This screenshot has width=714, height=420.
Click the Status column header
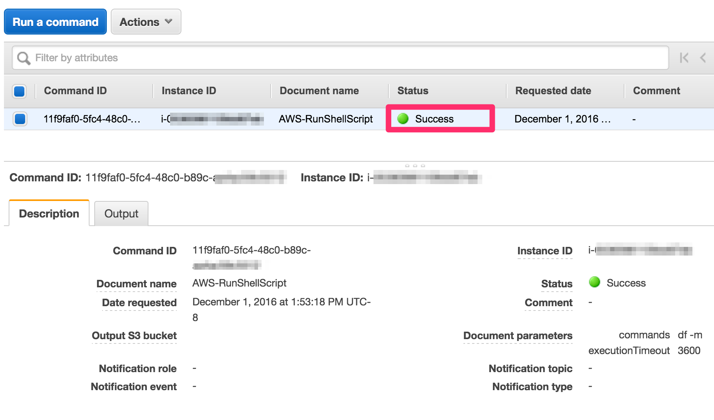(x=412, y=91)
